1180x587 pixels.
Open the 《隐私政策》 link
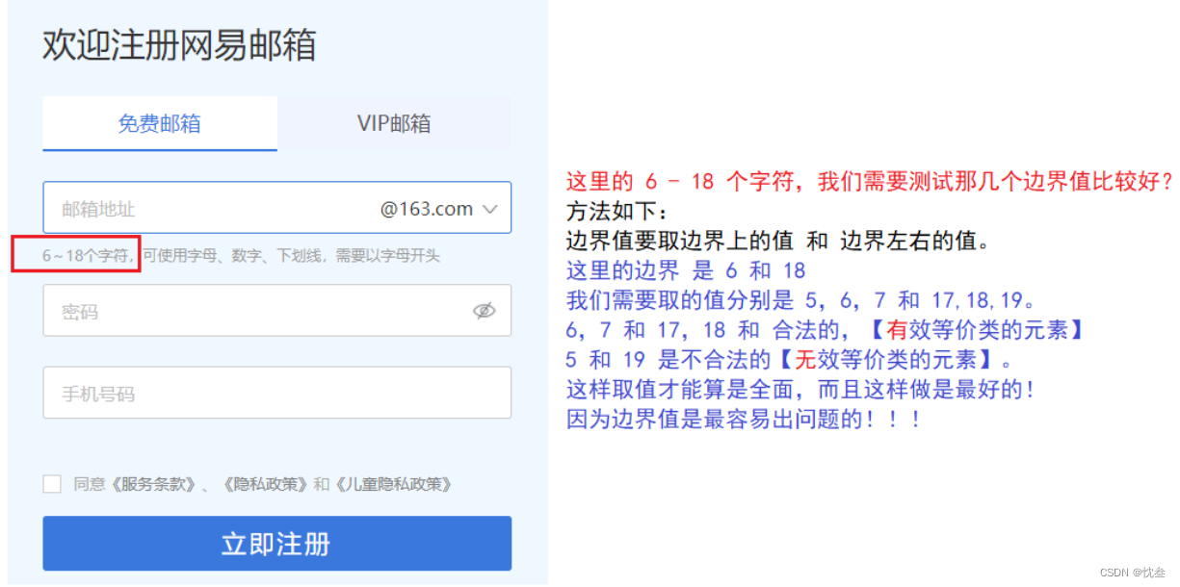click(x=266, y=484)
